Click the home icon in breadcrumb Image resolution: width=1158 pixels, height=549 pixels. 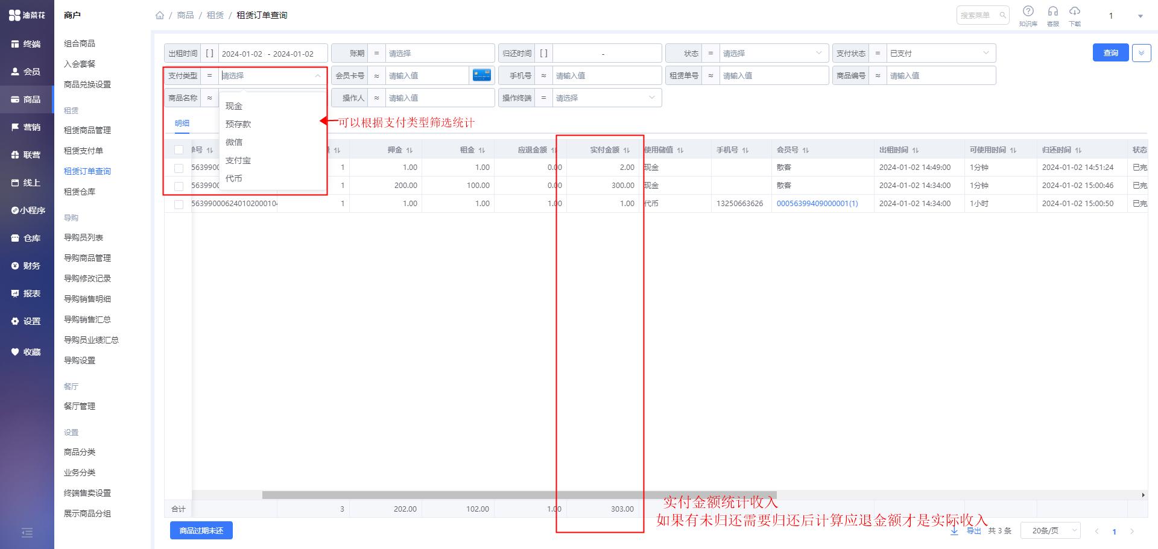click(160, 15)
